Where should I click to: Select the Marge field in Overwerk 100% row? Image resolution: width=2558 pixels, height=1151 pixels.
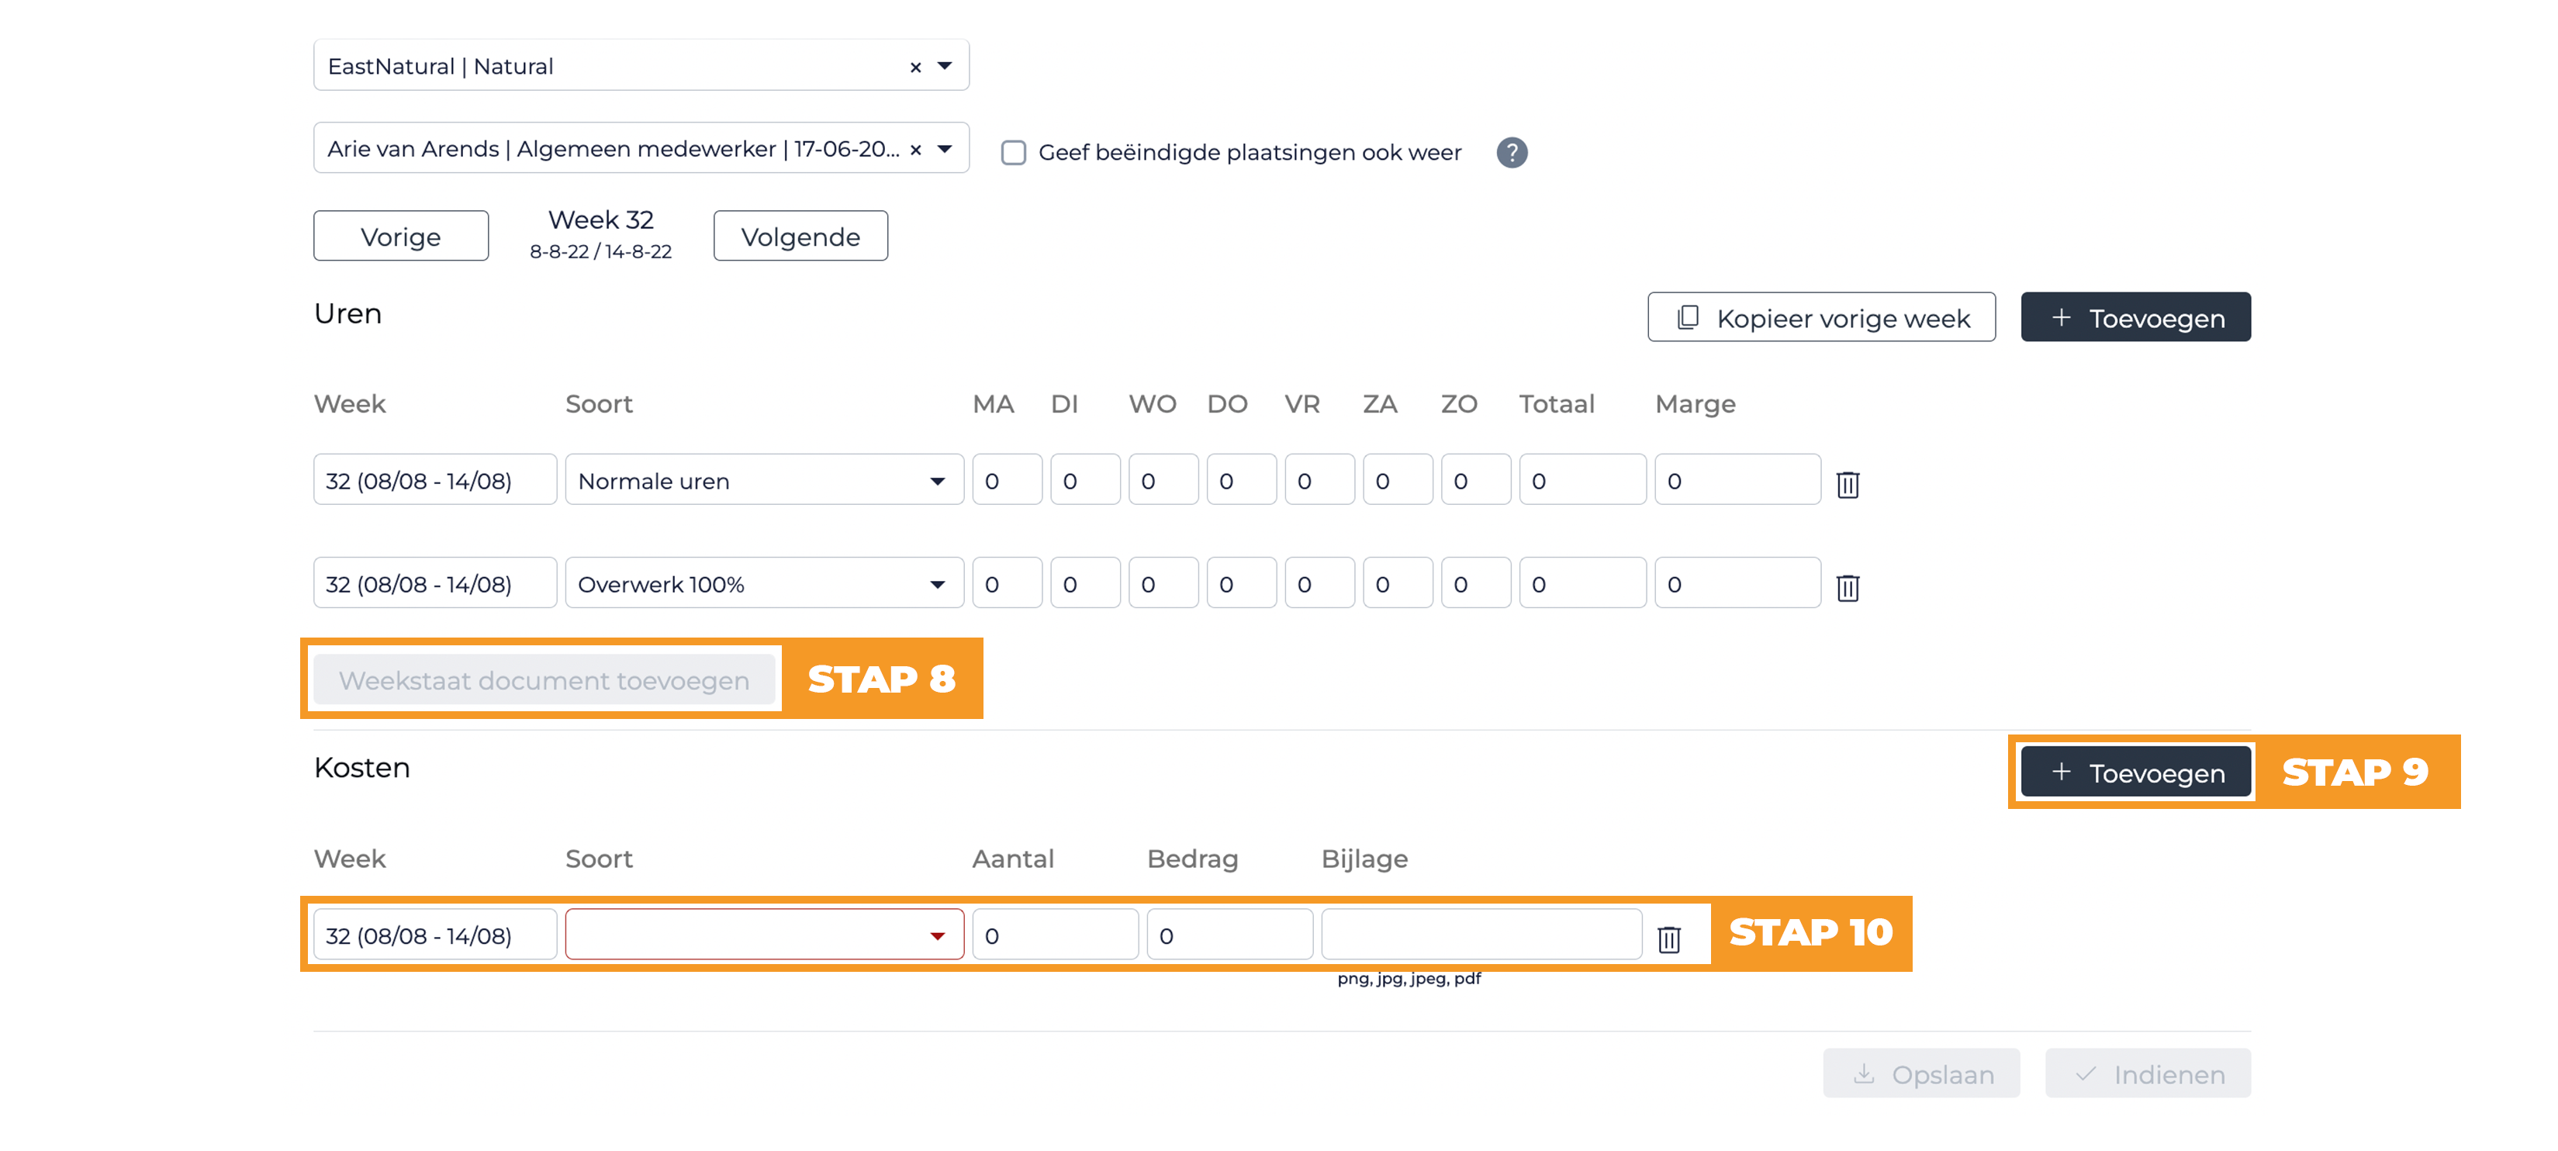pos(1737,583)
